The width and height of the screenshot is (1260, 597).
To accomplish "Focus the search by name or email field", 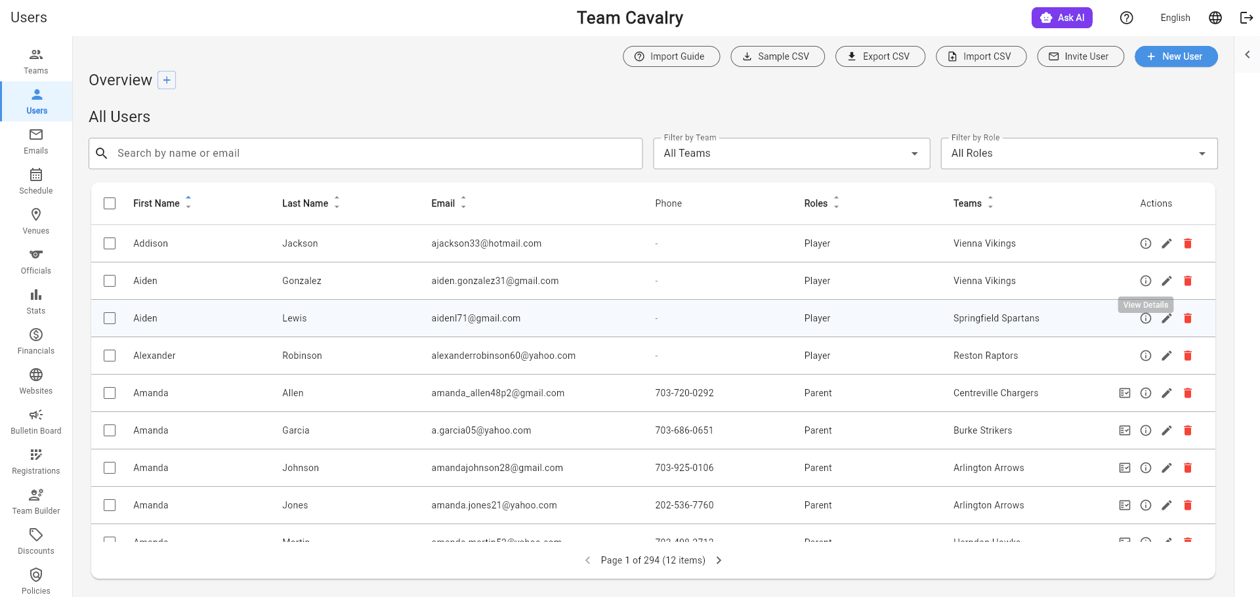I will coord(366,154).
